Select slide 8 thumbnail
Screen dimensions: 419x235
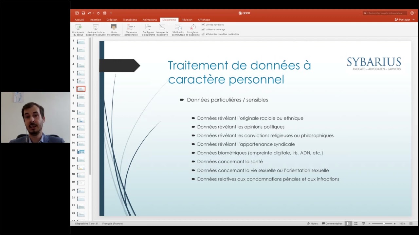(x=81, y=97)
